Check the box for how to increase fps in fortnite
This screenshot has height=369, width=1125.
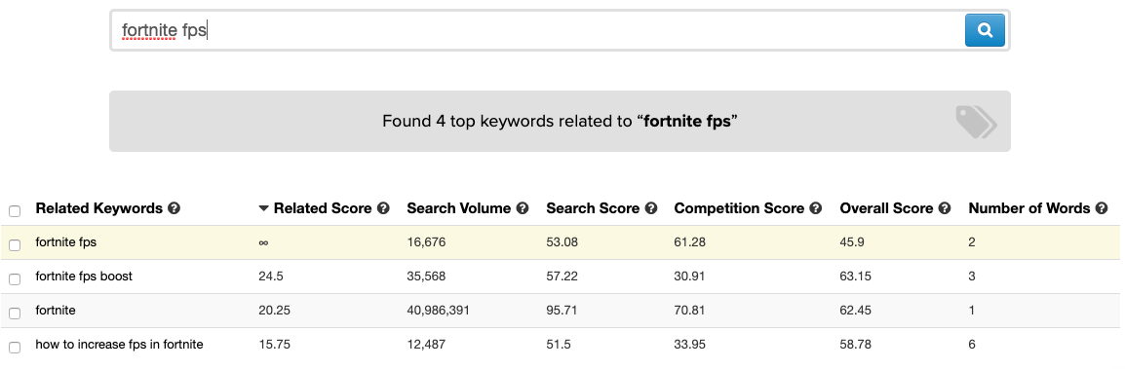pyautogui.click(x=15, y=347)
